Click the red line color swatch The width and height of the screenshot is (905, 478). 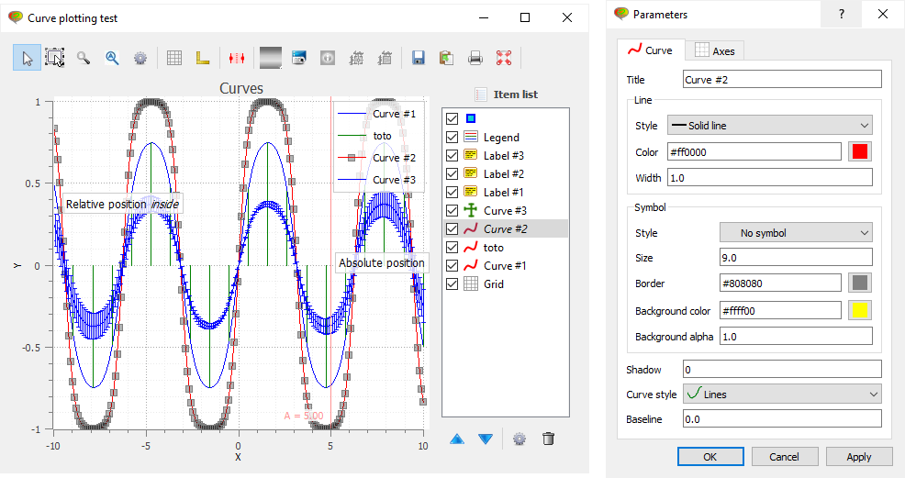tap(860, 151)
